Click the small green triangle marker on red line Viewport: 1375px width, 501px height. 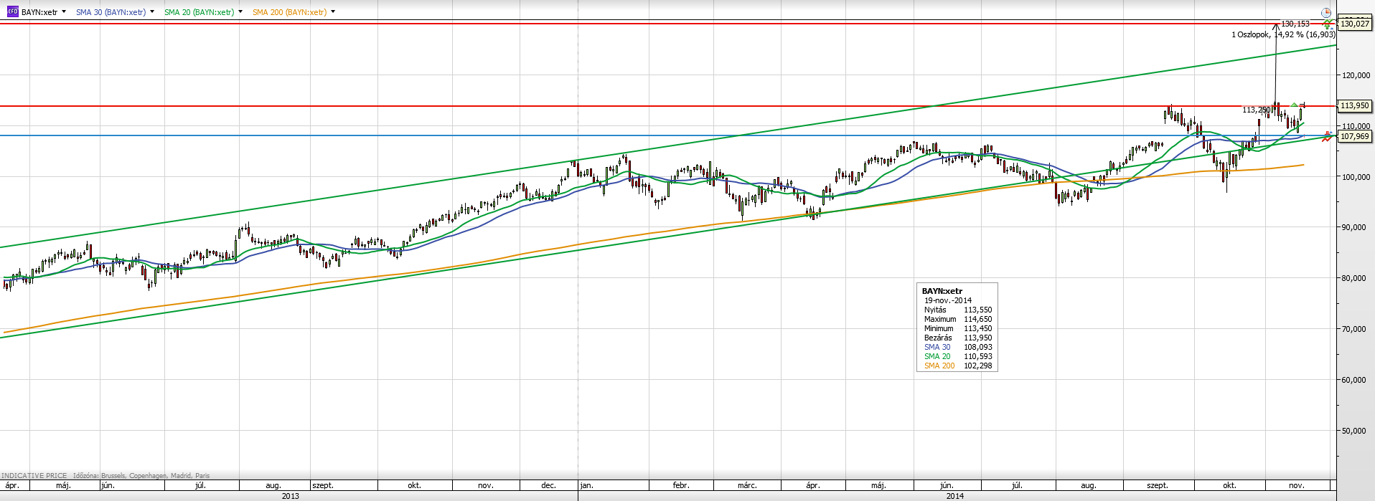pyautogui.click(x=1294, y=105)
